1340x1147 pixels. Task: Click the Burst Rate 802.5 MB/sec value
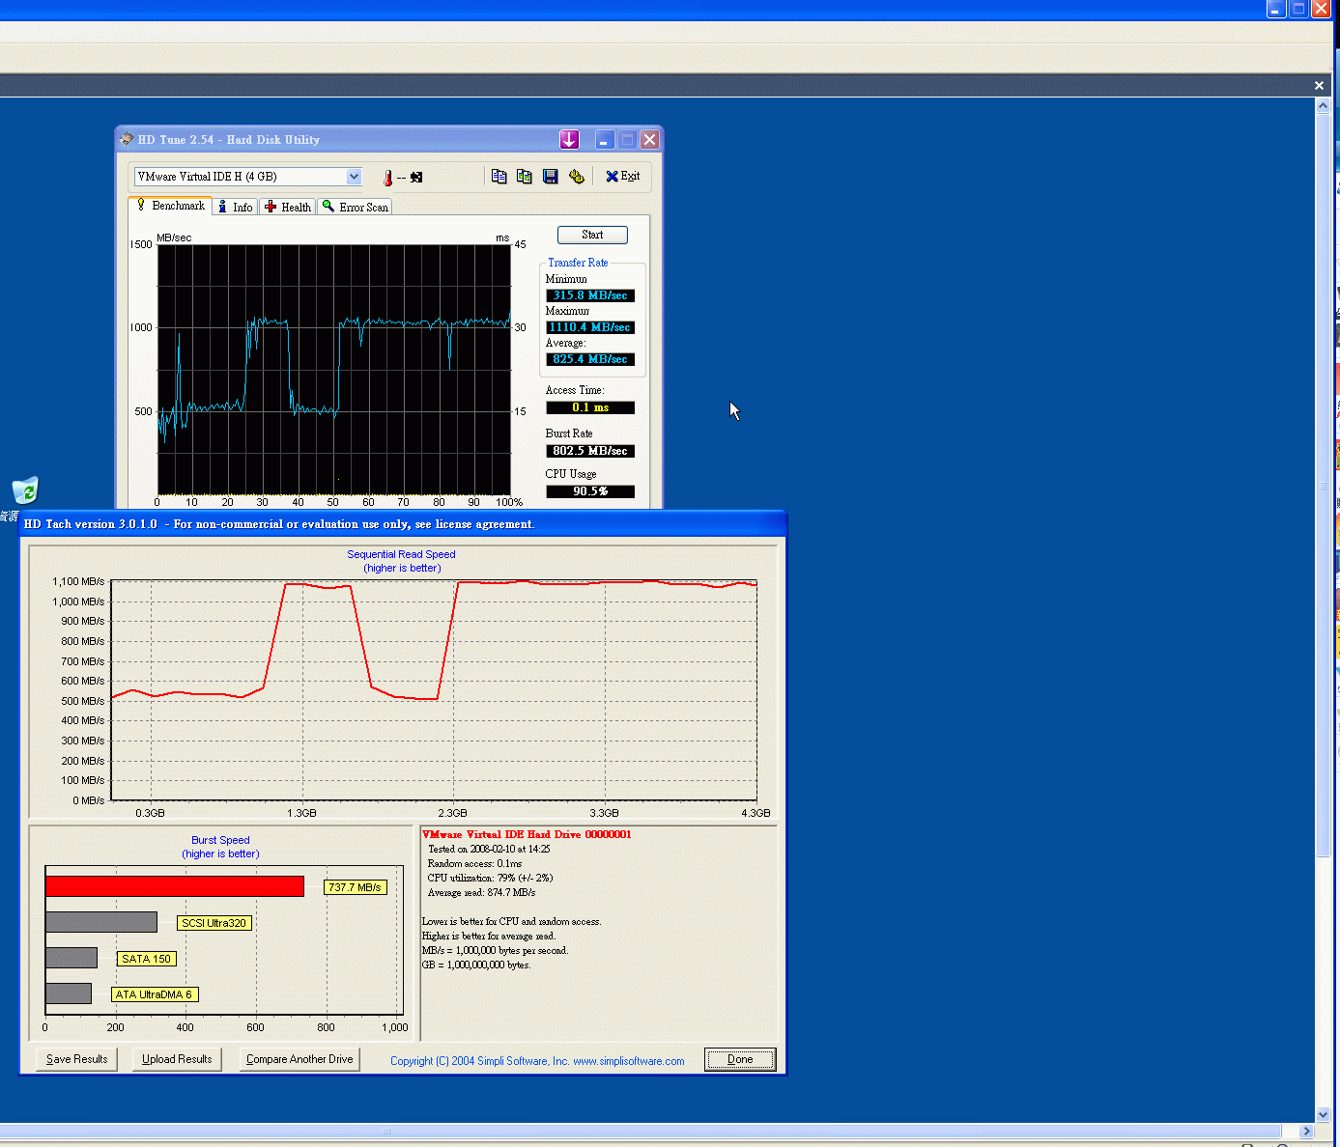[x=590, y=451]
